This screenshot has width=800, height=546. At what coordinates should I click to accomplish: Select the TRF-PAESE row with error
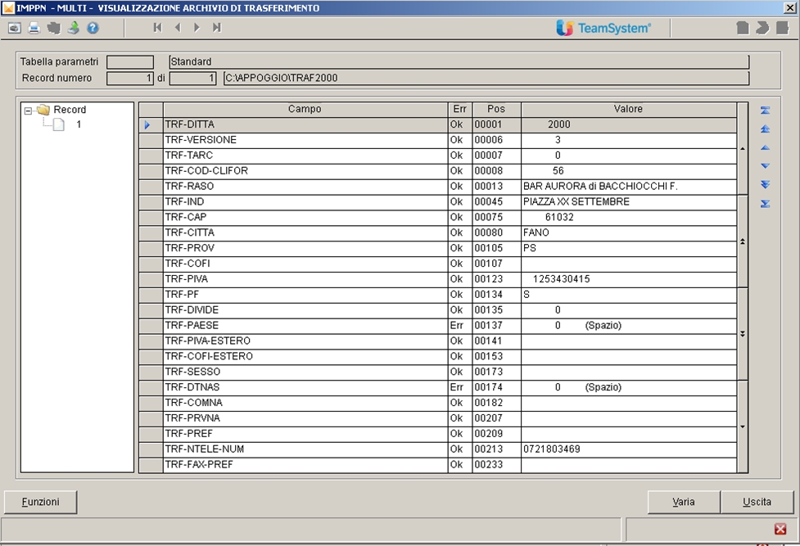(x=305, y=326)
